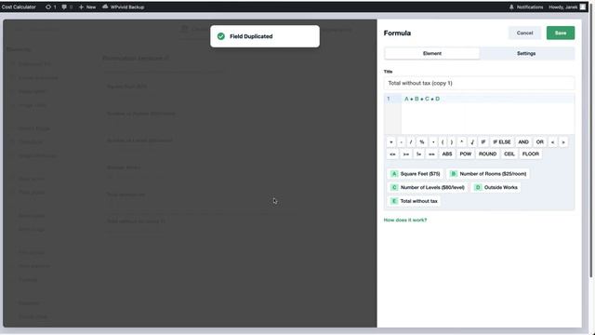Insert the close parenthesis symbol
The width and height of the screenshot is (595, 335).
tap(452, 142)
